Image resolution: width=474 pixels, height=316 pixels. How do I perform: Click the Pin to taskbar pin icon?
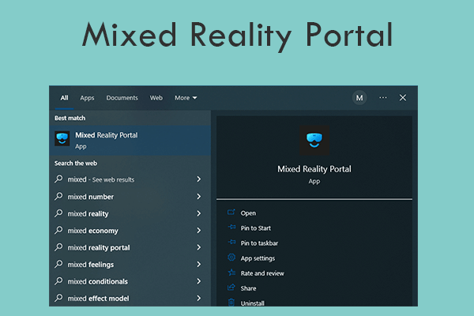click(x=231, y=243)
